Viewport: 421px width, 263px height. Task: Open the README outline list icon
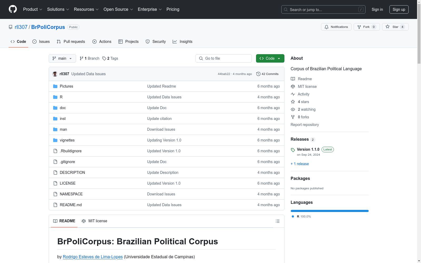pyautogui.click(x=278, y=221)
